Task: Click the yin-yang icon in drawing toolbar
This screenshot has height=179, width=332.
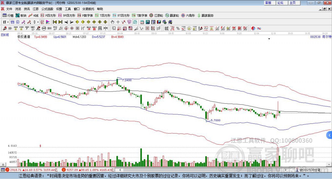Action: 254,29
